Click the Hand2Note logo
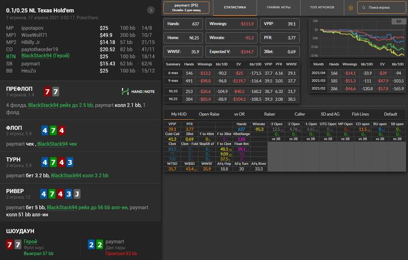 tap(138, 92)
